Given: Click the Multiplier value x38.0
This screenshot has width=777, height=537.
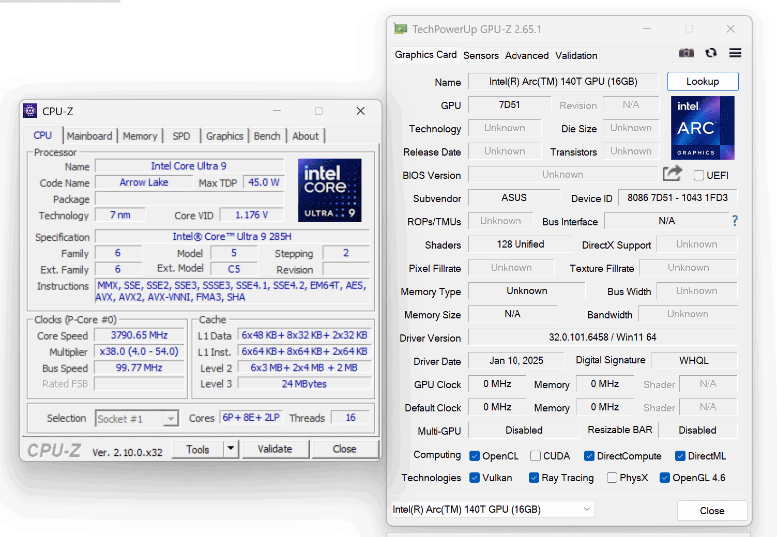Looking at the screenshot, I should (139, 351).
